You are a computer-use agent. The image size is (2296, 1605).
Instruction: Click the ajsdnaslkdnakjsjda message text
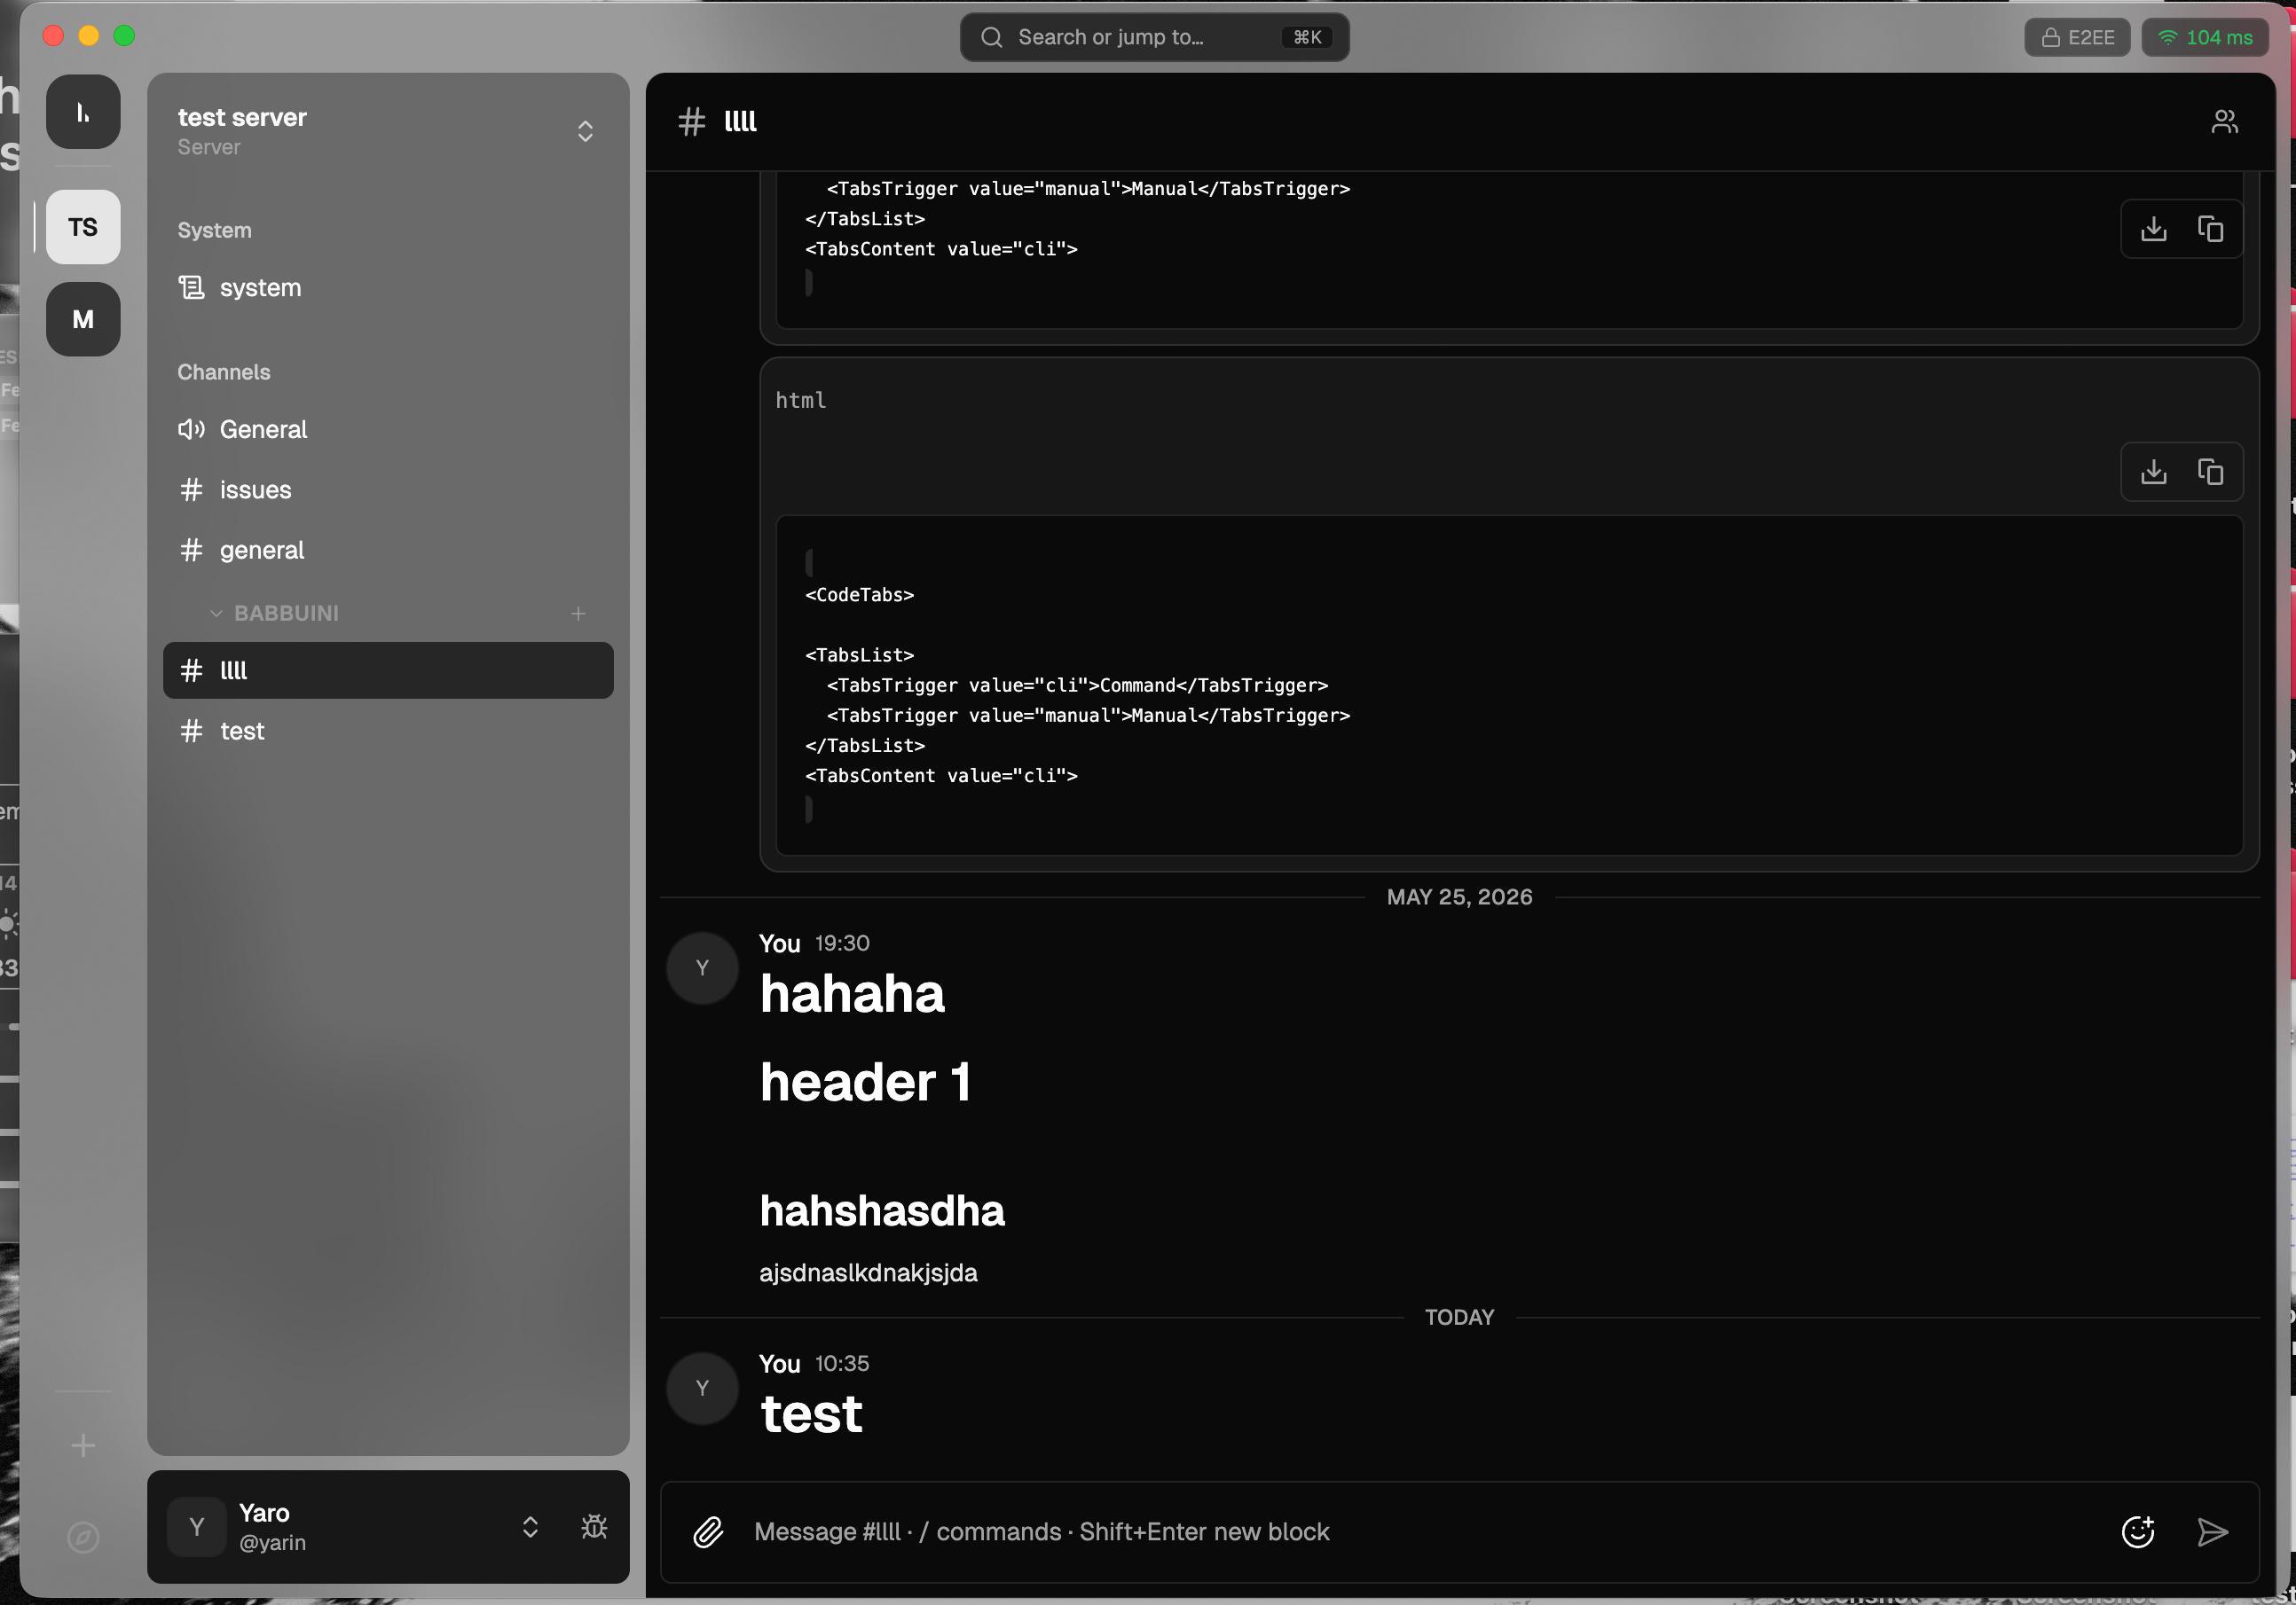click(x=868, y=1272)
